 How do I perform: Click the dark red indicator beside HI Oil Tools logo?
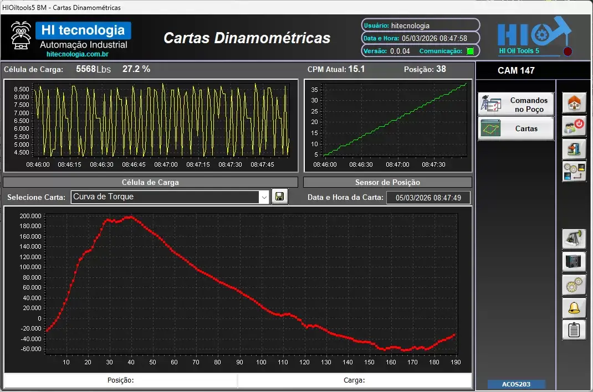(x=568, y=52)
